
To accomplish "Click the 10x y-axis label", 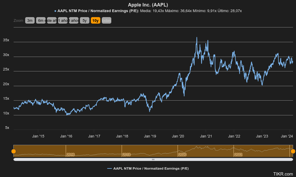I will coord(6,113).
